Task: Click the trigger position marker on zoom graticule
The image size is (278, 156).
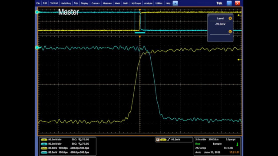Action: coord(140,37)
